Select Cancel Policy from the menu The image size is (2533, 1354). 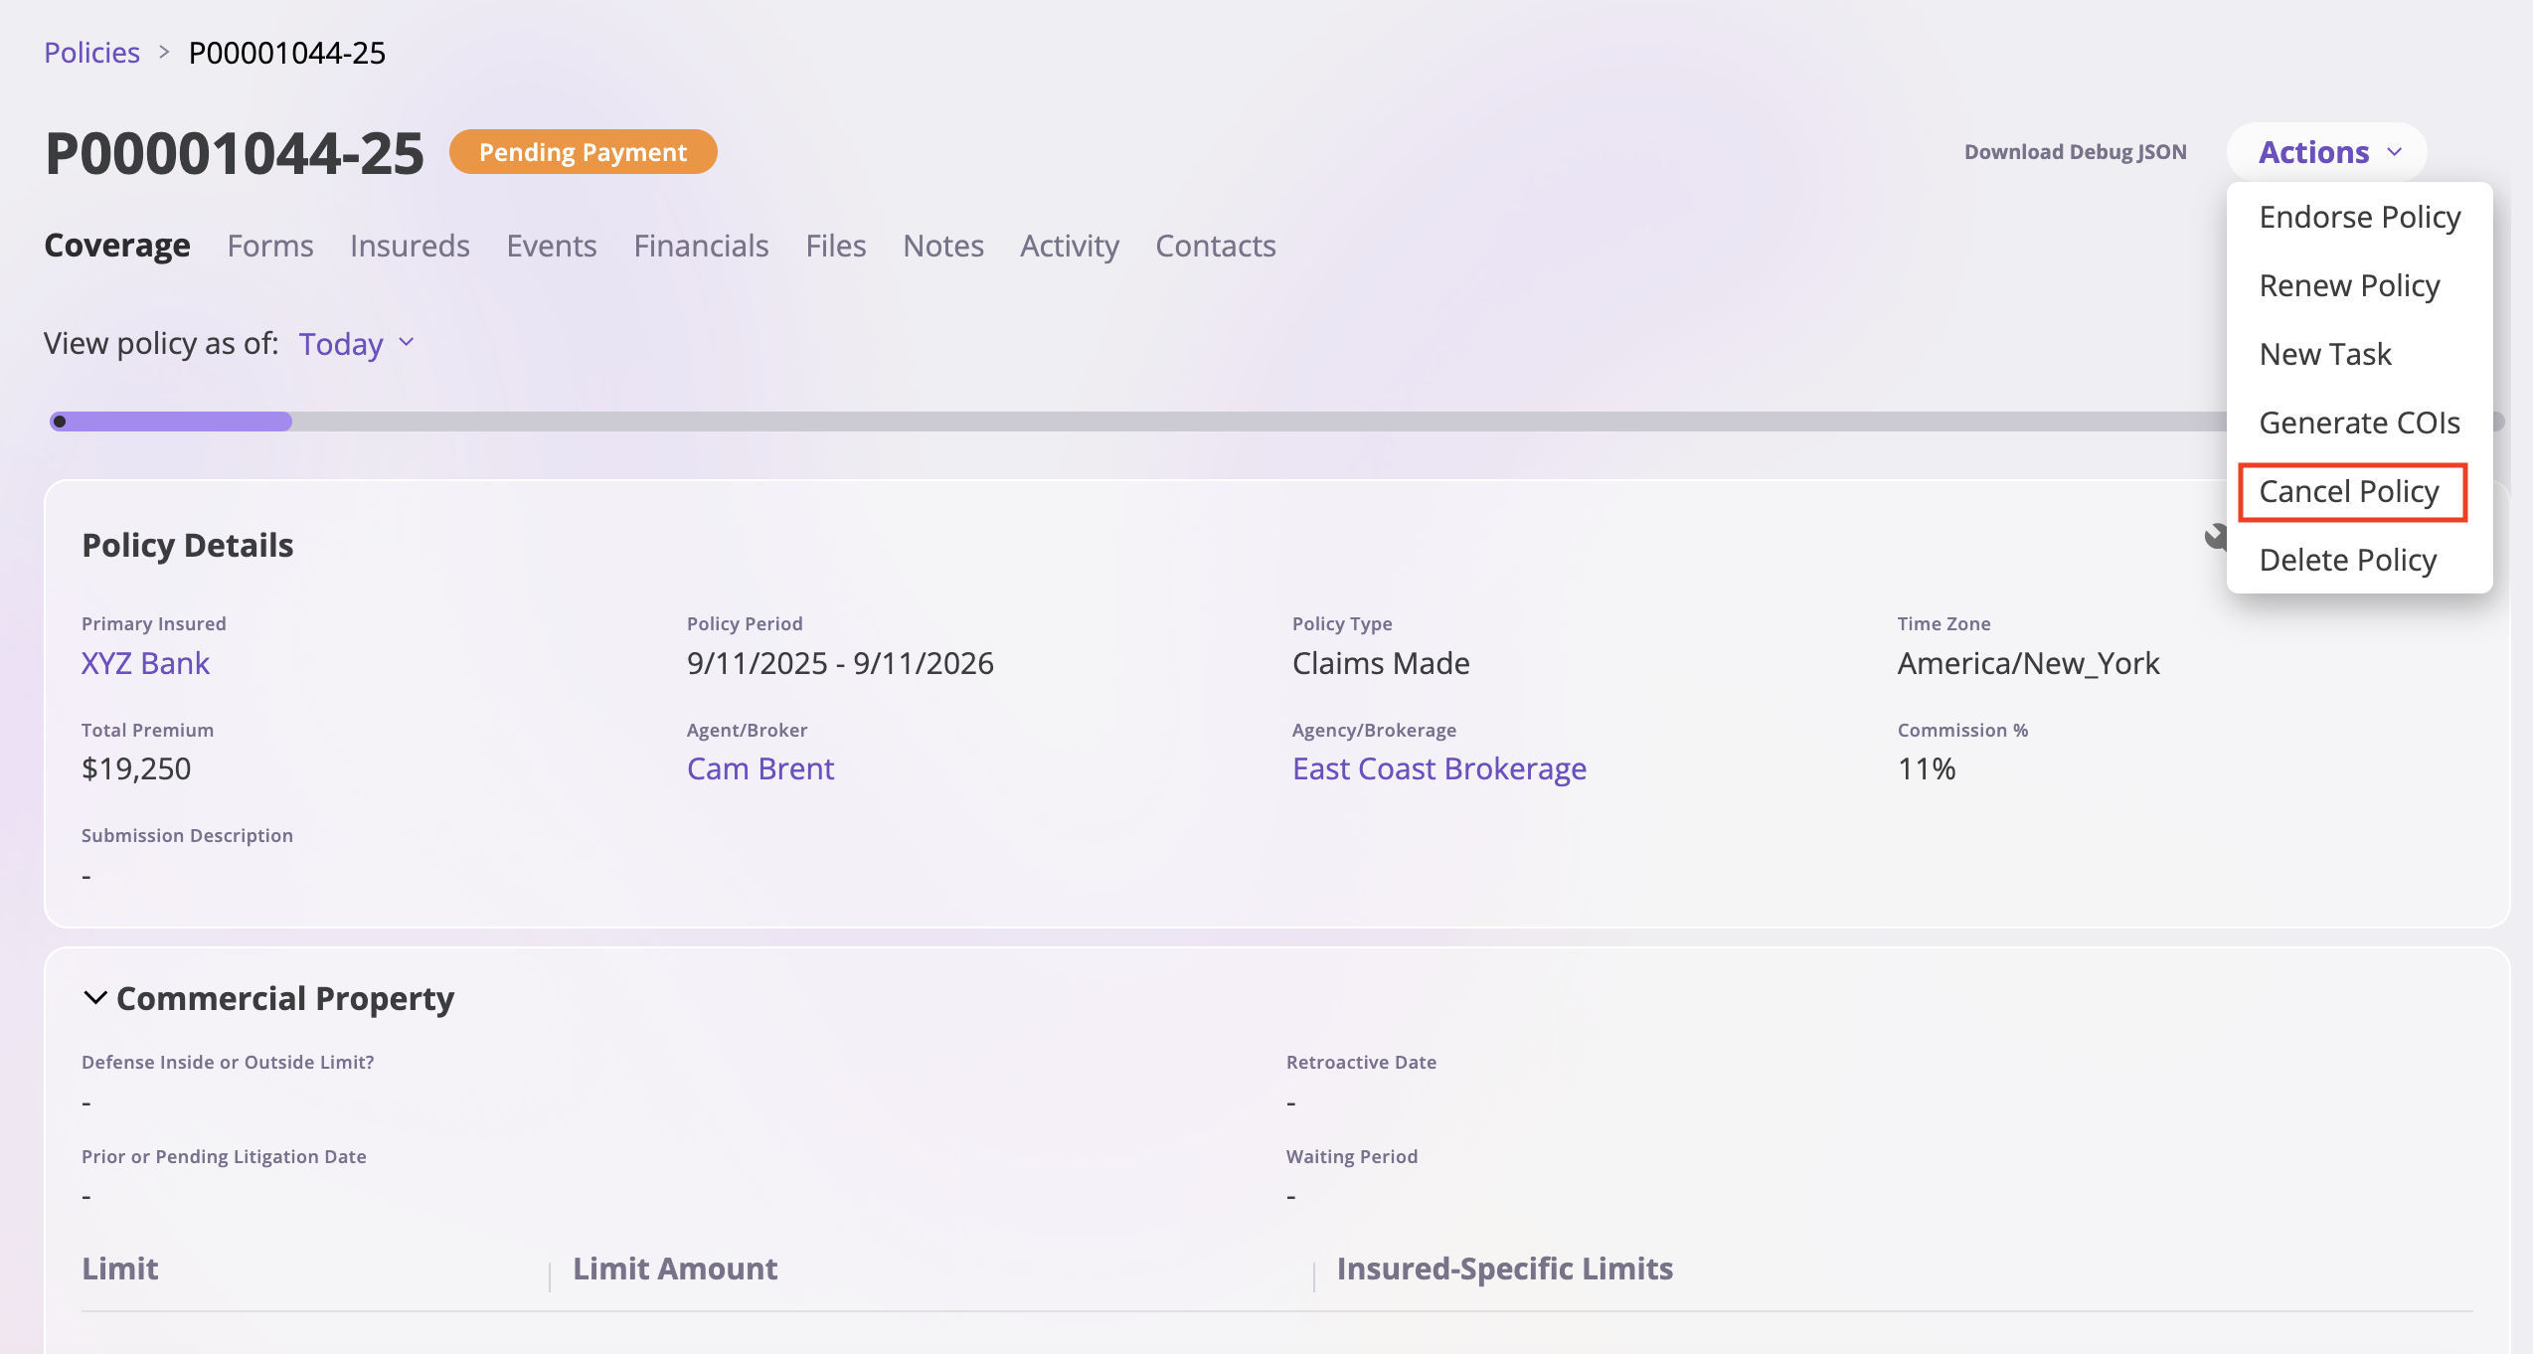tap(2350, 491)
